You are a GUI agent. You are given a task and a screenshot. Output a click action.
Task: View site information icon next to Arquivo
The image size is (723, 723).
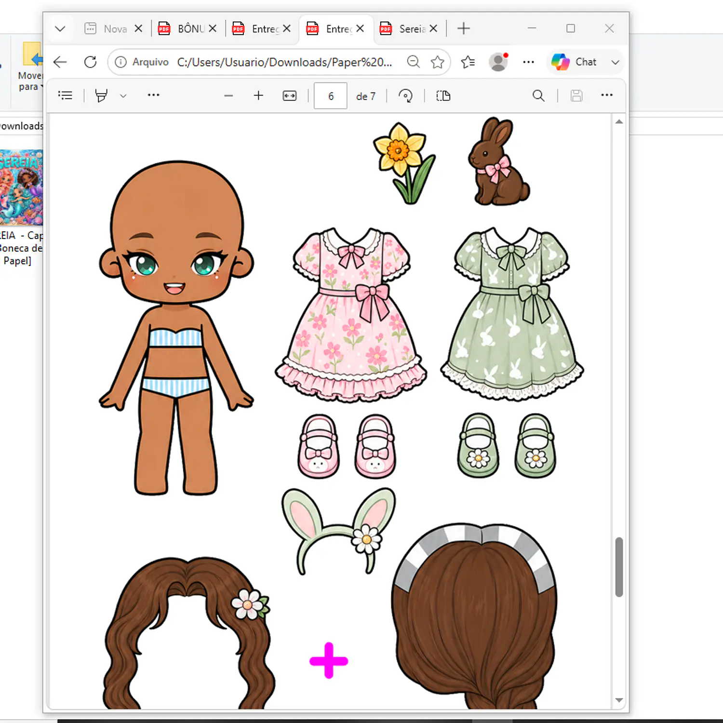120,62
